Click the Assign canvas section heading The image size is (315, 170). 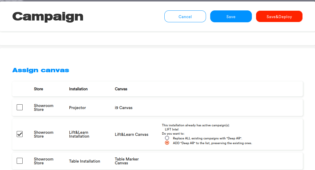coord(40,70)
